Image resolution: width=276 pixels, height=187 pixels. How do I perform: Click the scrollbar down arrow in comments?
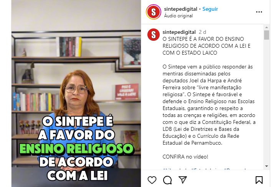click(266, 166)
